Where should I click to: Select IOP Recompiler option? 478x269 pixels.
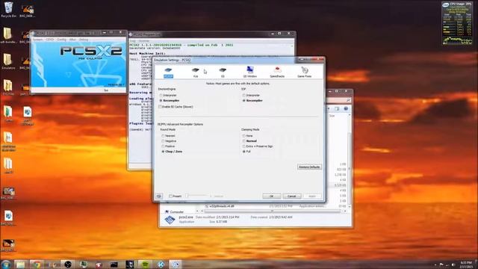(x=252, y=101)
